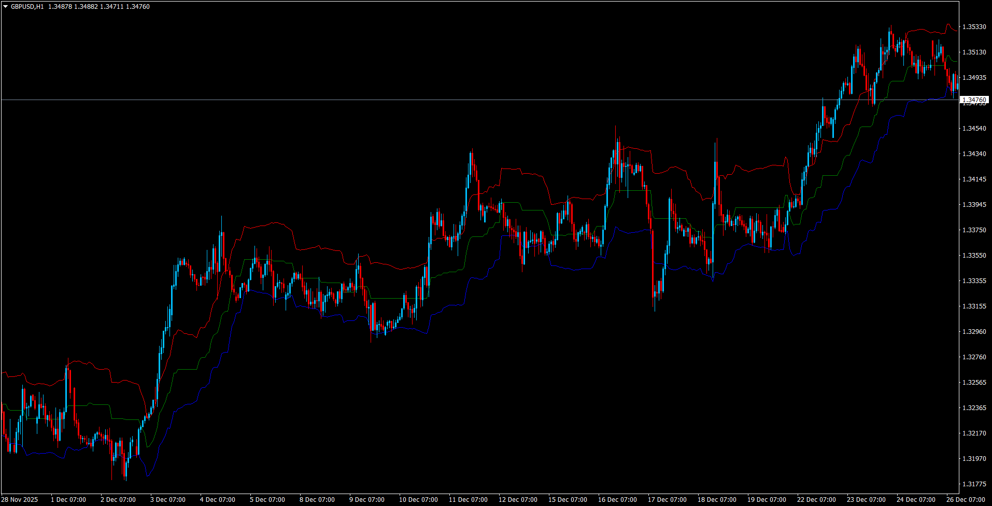Screen dimensions: 992x506
Task: Click the 1.33945 price level label
Action: [x=974, y=205]
